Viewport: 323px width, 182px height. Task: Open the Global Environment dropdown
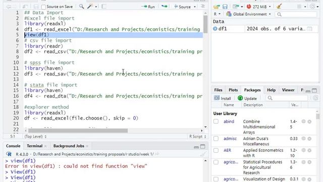(248, 14)
